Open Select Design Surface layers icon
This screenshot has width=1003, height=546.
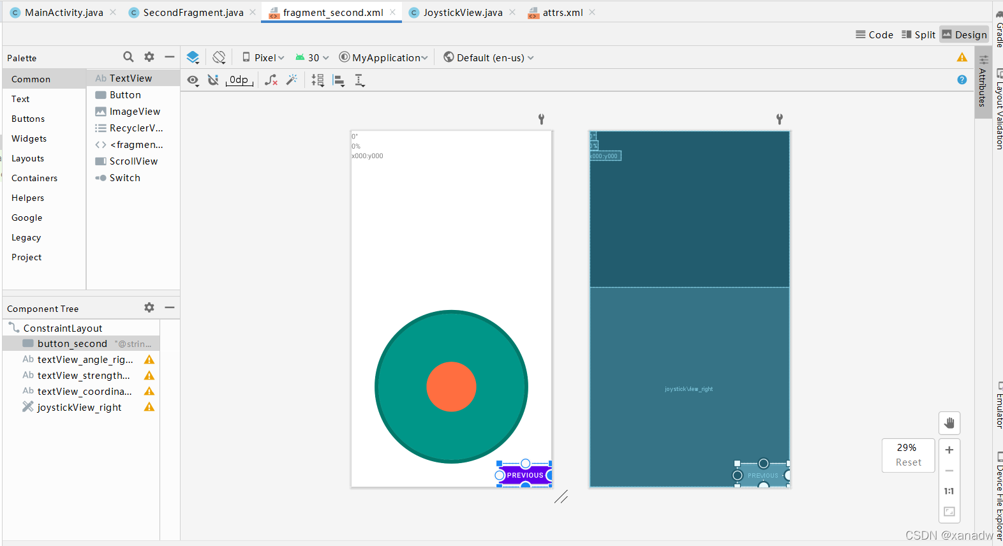pyautogui.click(x=193, y=57)
